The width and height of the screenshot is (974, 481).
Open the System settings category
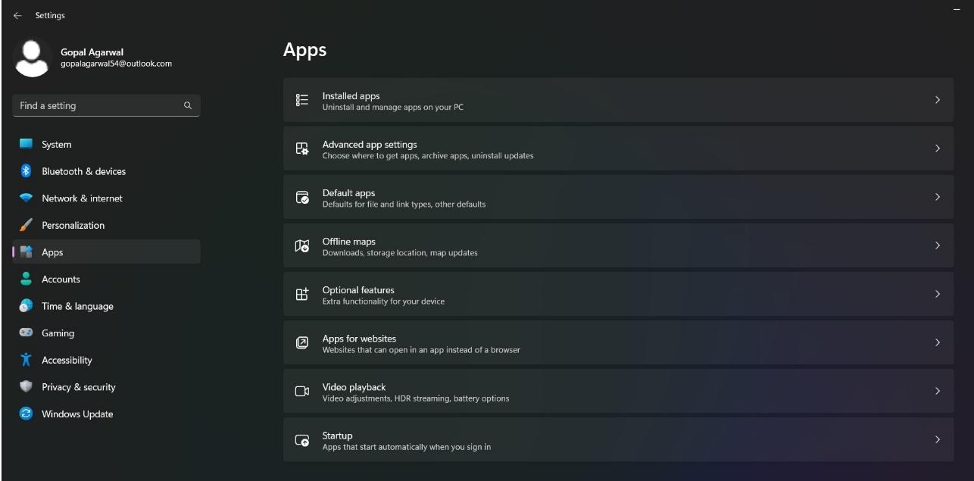click(x=57, y=145)
